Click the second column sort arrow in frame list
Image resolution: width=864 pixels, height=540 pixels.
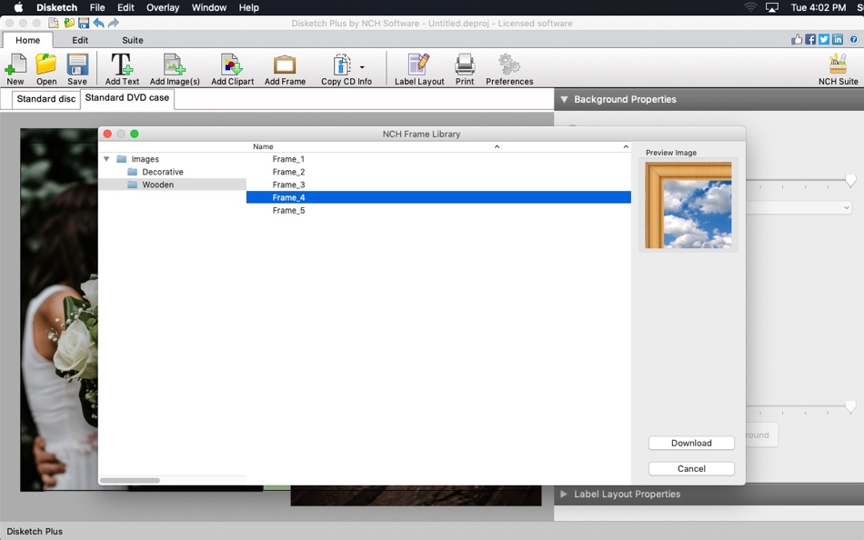[x=626, y=146]
